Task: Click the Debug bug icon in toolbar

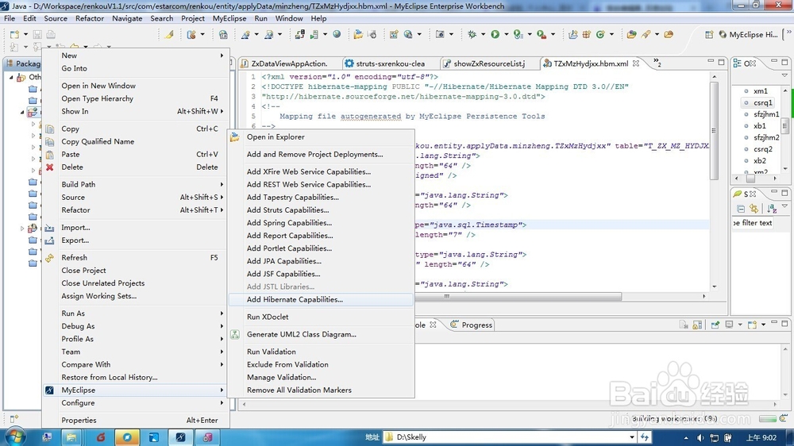Action: (x=472, y=34)
